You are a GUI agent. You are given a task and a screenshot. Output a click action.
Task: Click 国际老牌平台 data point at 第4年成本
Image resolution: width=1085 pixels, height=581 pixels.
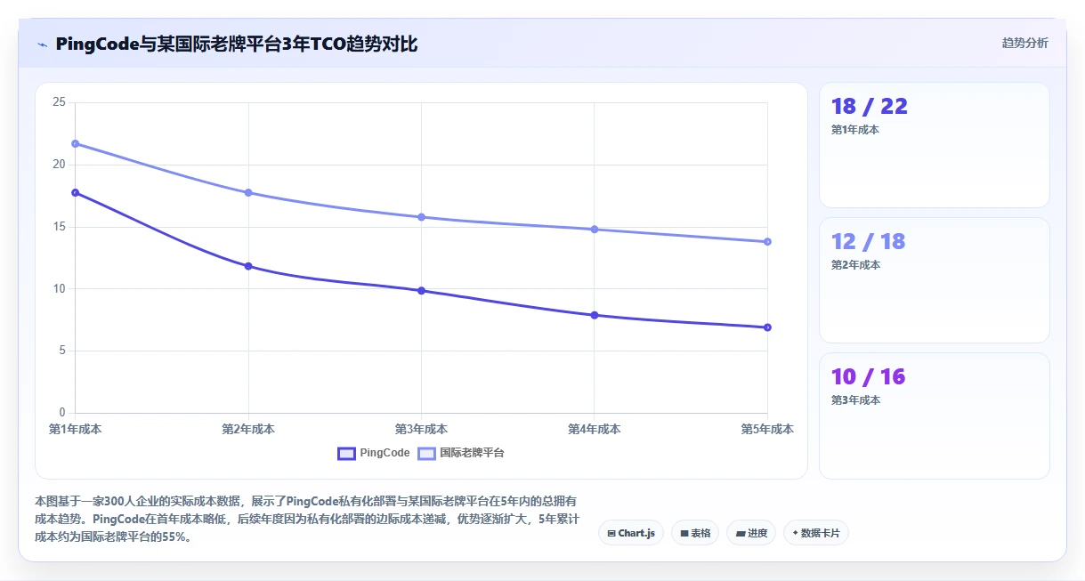click(x=594, y=230)
